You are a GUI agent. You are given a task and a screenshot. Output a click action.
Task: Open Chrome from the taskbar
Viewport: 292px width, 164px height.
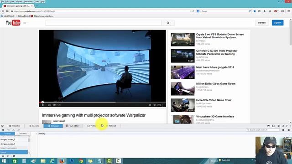pos(81,161)
